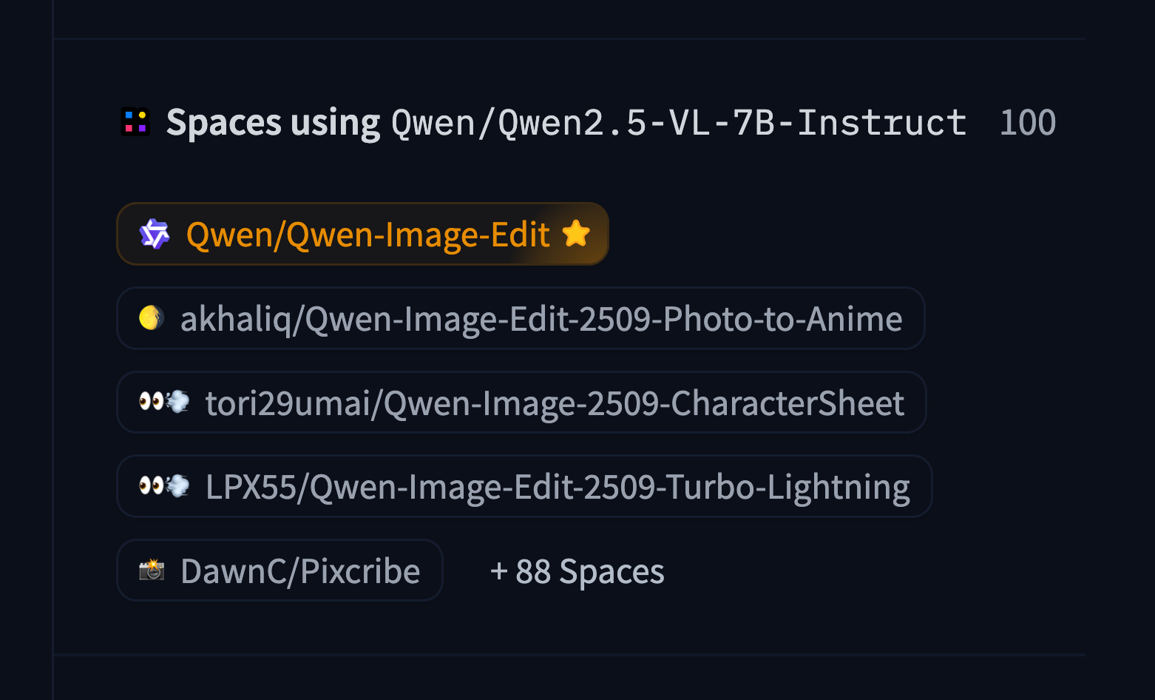Screen dimensions: 1155x700
Task: Click the eyes emoji on the LPX55 Space
Action: click(152, 486)
